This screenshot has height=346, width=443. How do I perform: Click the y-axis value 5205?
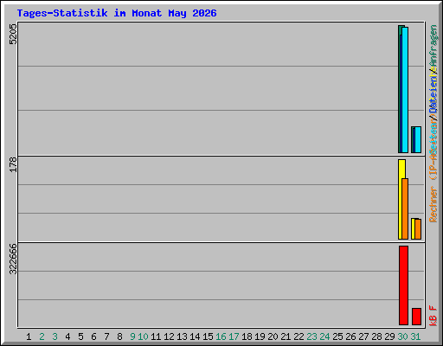(13, 34)
